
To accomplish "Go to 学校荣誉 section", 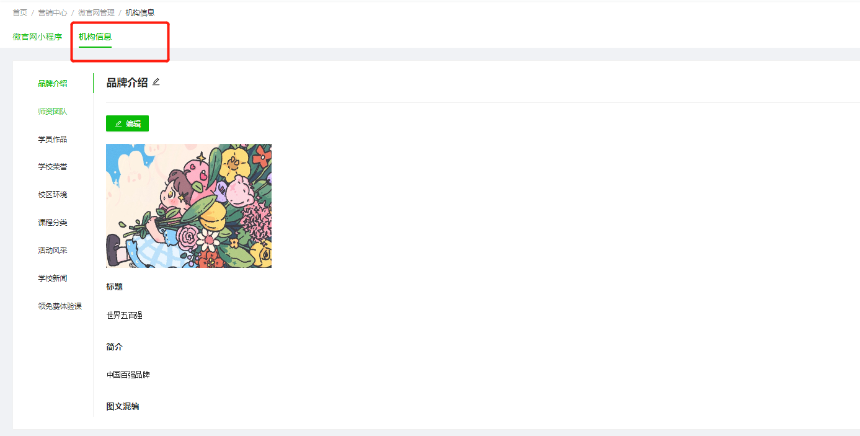I will click(53, 167).
